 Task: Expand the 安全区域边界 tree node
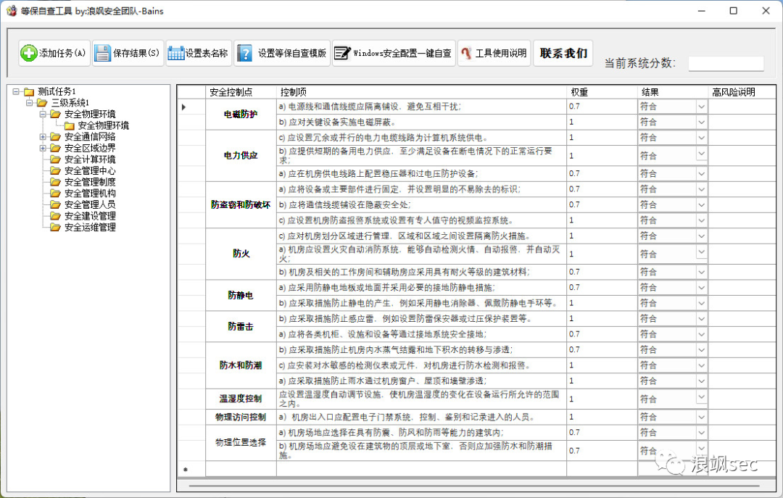(x=43, y=148)
